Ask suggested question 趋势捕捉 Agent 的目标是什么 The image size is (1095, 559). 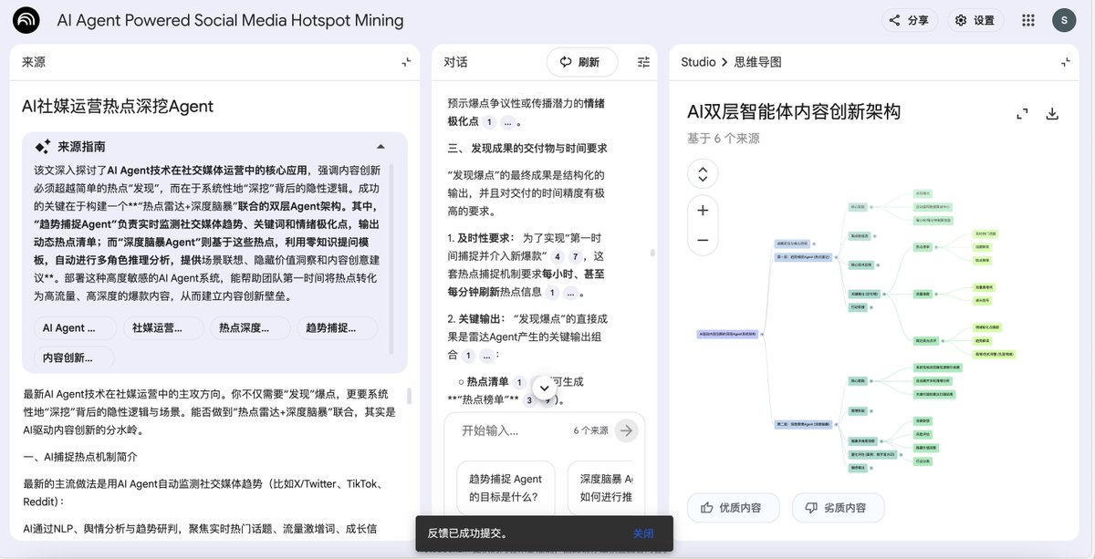click(x=506, y=488)
